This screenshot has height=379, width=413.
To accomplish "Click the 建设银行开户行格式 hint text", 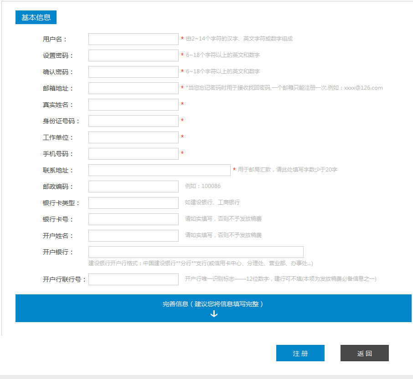I will [201, 263].
